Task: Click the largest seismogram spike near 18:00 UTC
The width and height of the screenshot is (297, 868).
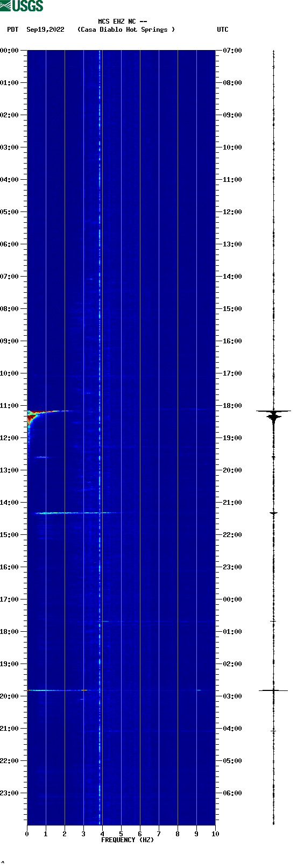Action: tap(273, 412)
